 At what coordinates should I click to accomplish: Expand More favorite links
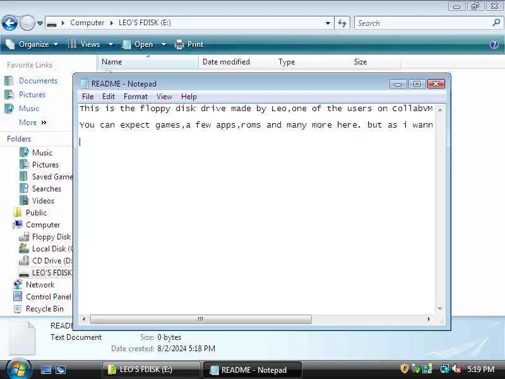(32, 123)
